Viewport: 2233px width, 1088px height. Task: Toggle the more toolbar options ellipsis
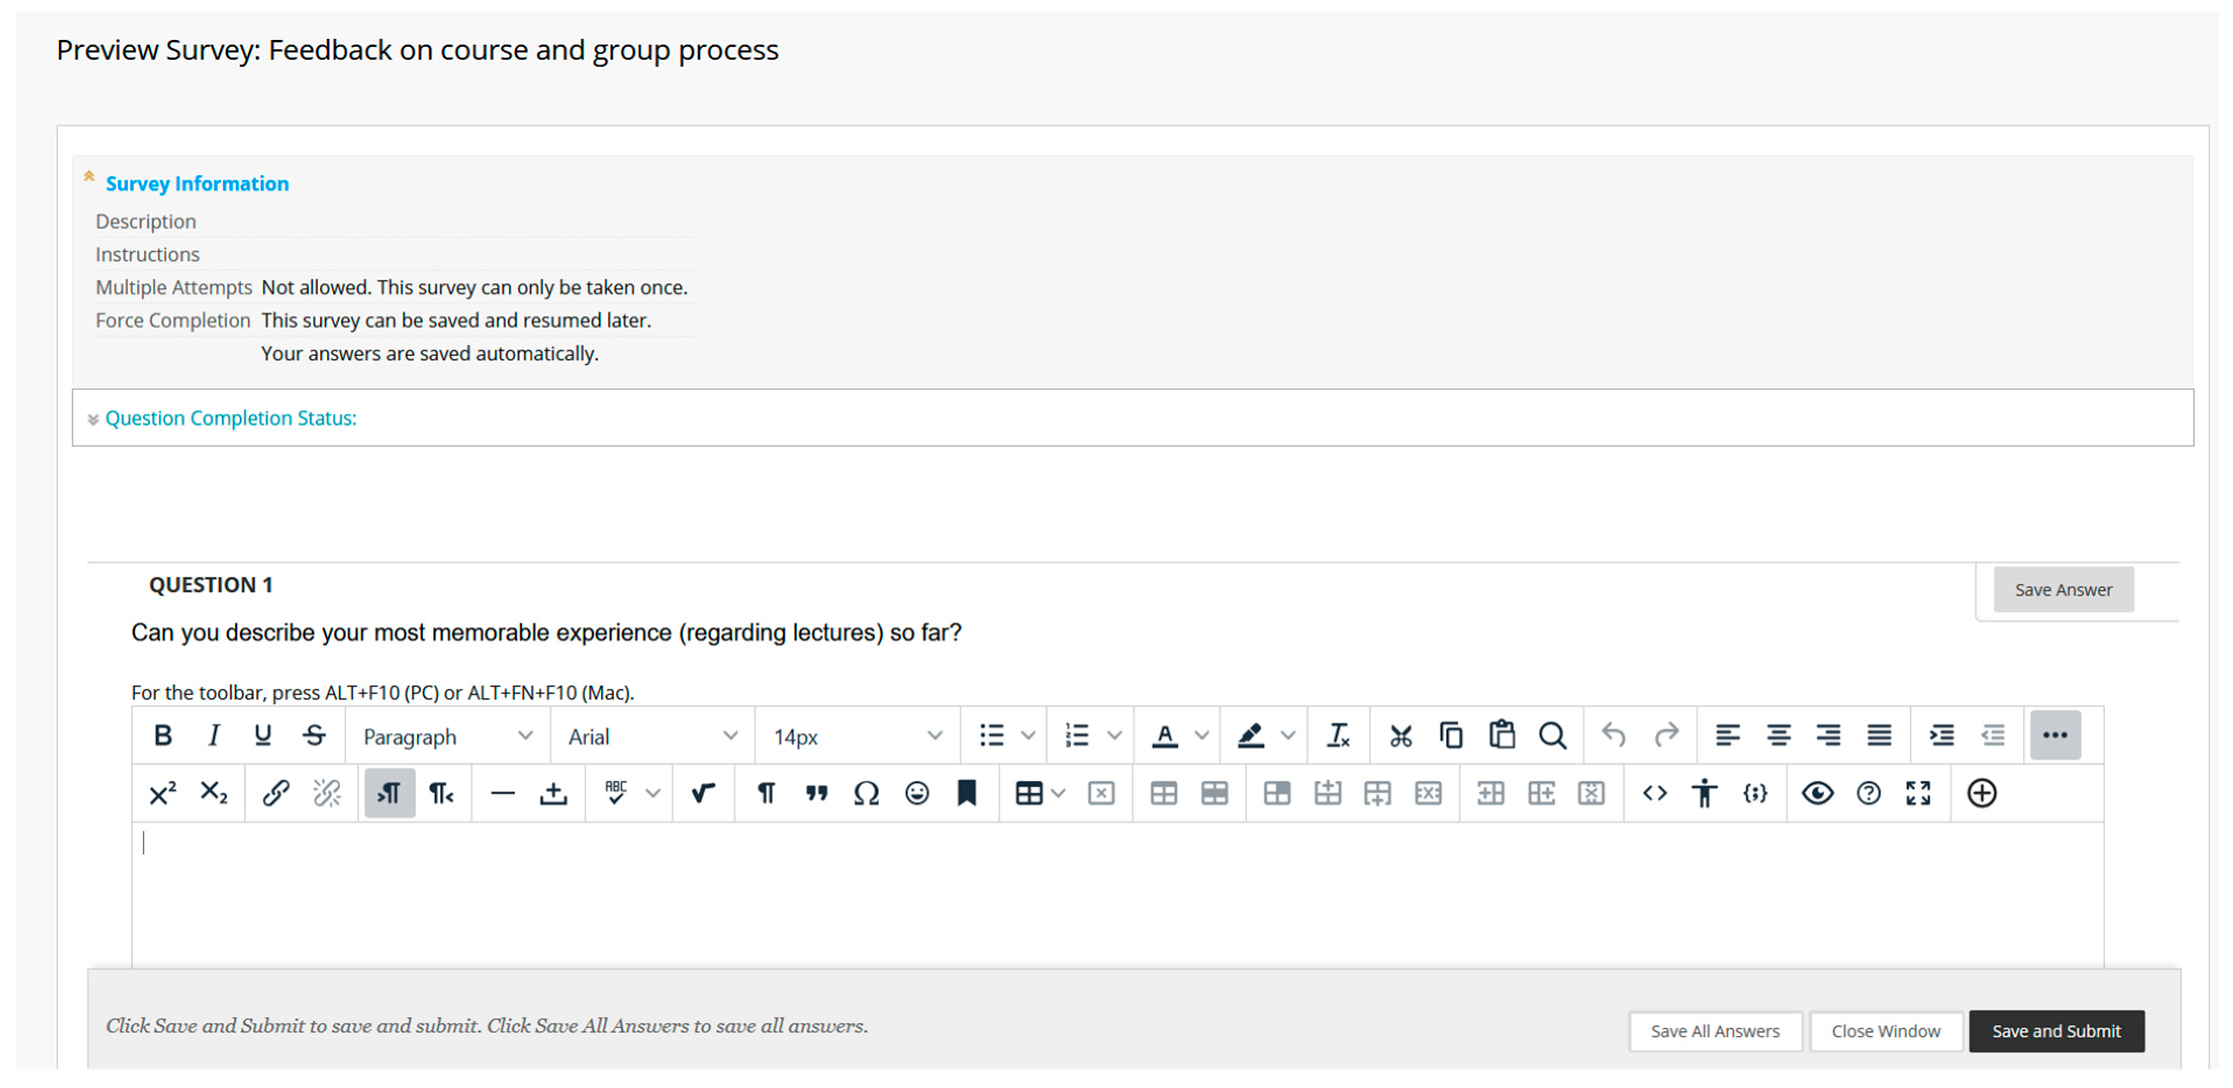tap(2055, 736)
